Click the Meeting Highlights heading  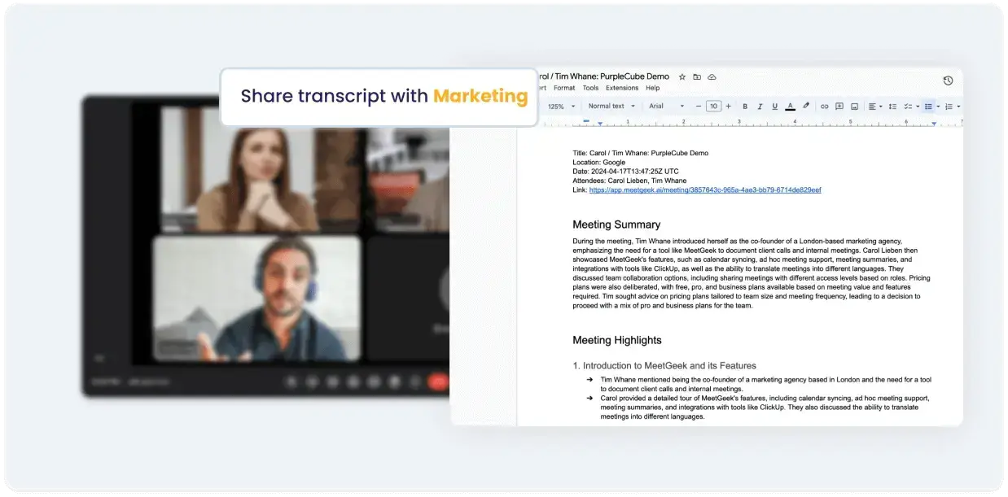pos(617,340)
